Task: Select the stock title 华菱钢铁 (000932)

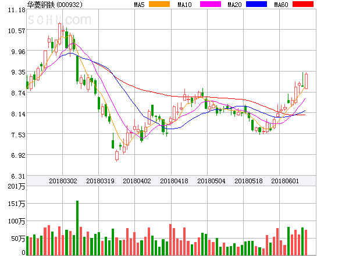Action: [x=55, y=5]
